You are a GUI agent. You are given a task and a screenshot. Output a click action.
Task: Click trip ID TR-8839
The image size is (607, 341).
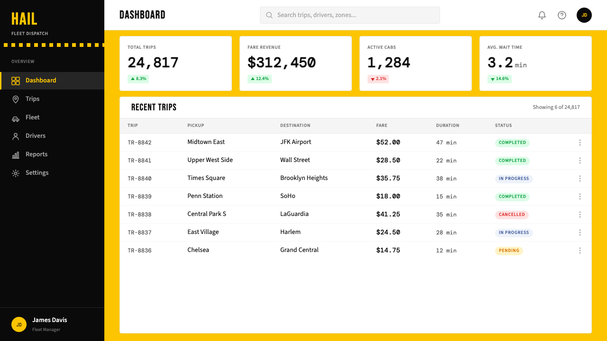click(x=139, y=197)
